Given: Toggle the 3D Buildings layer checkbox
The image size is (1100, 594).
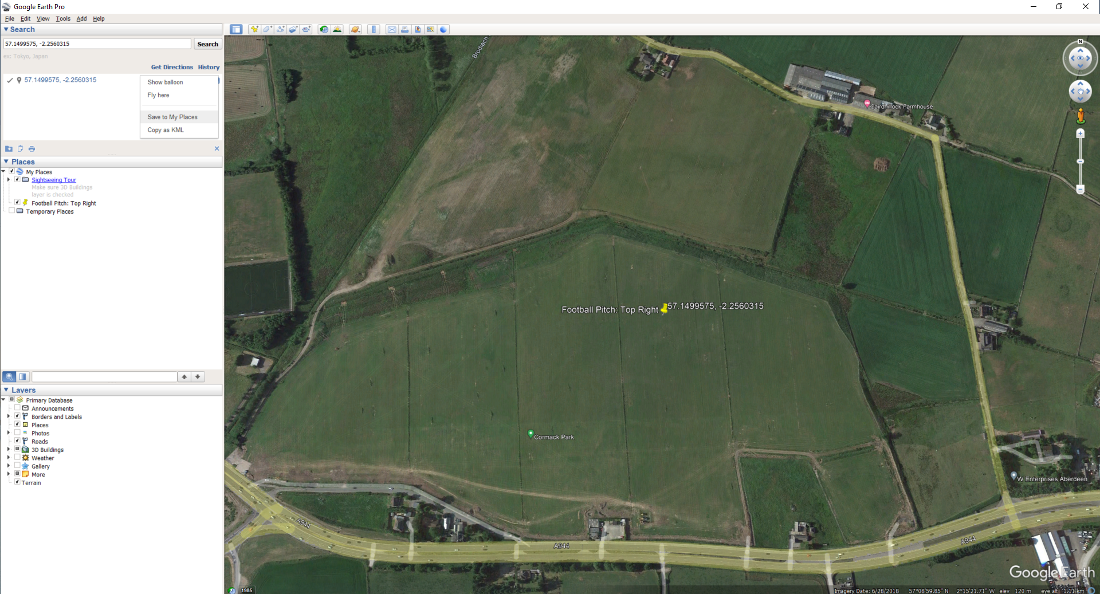Looking at the screenshot, I should point(17,449).
